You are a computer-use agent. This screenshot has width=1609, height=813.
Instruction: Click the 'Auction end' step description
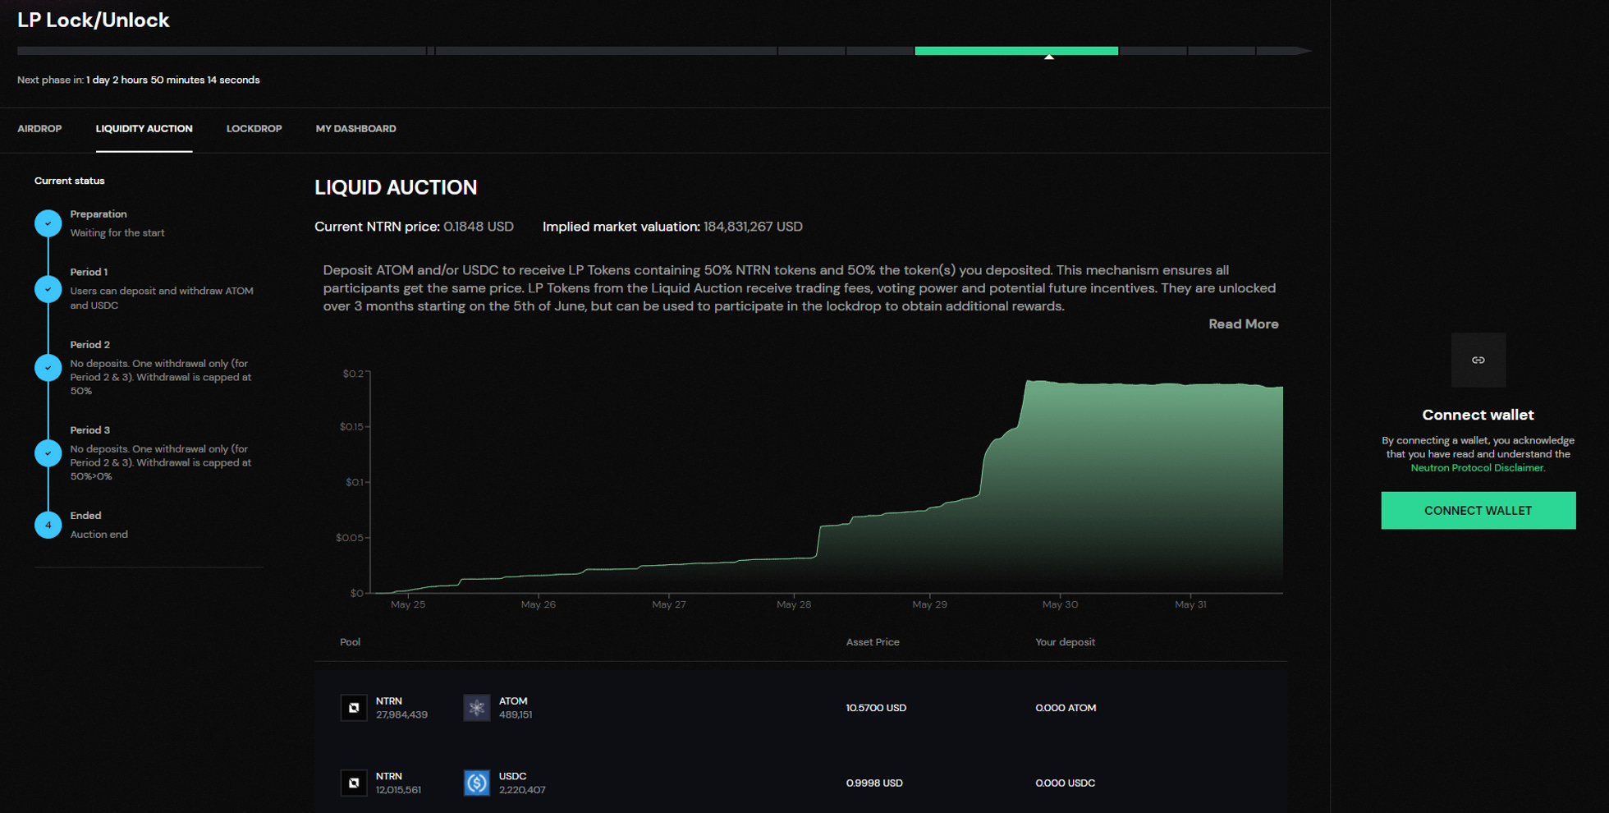click(99, 535)
